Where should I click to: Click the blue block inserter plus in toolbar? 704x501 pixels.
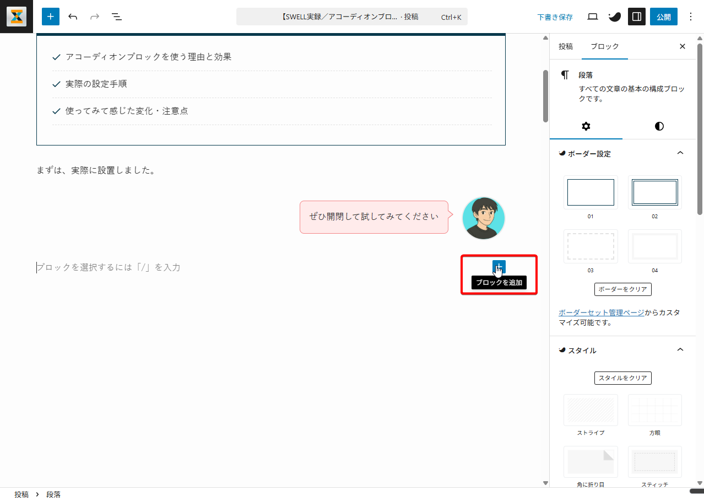[x=51, y=17]
